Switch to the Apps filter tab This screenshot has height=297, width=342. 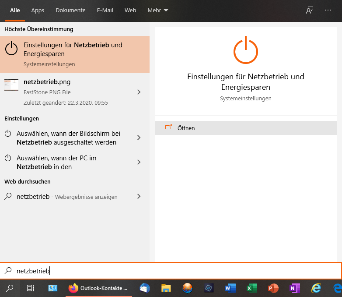point(38,11)
